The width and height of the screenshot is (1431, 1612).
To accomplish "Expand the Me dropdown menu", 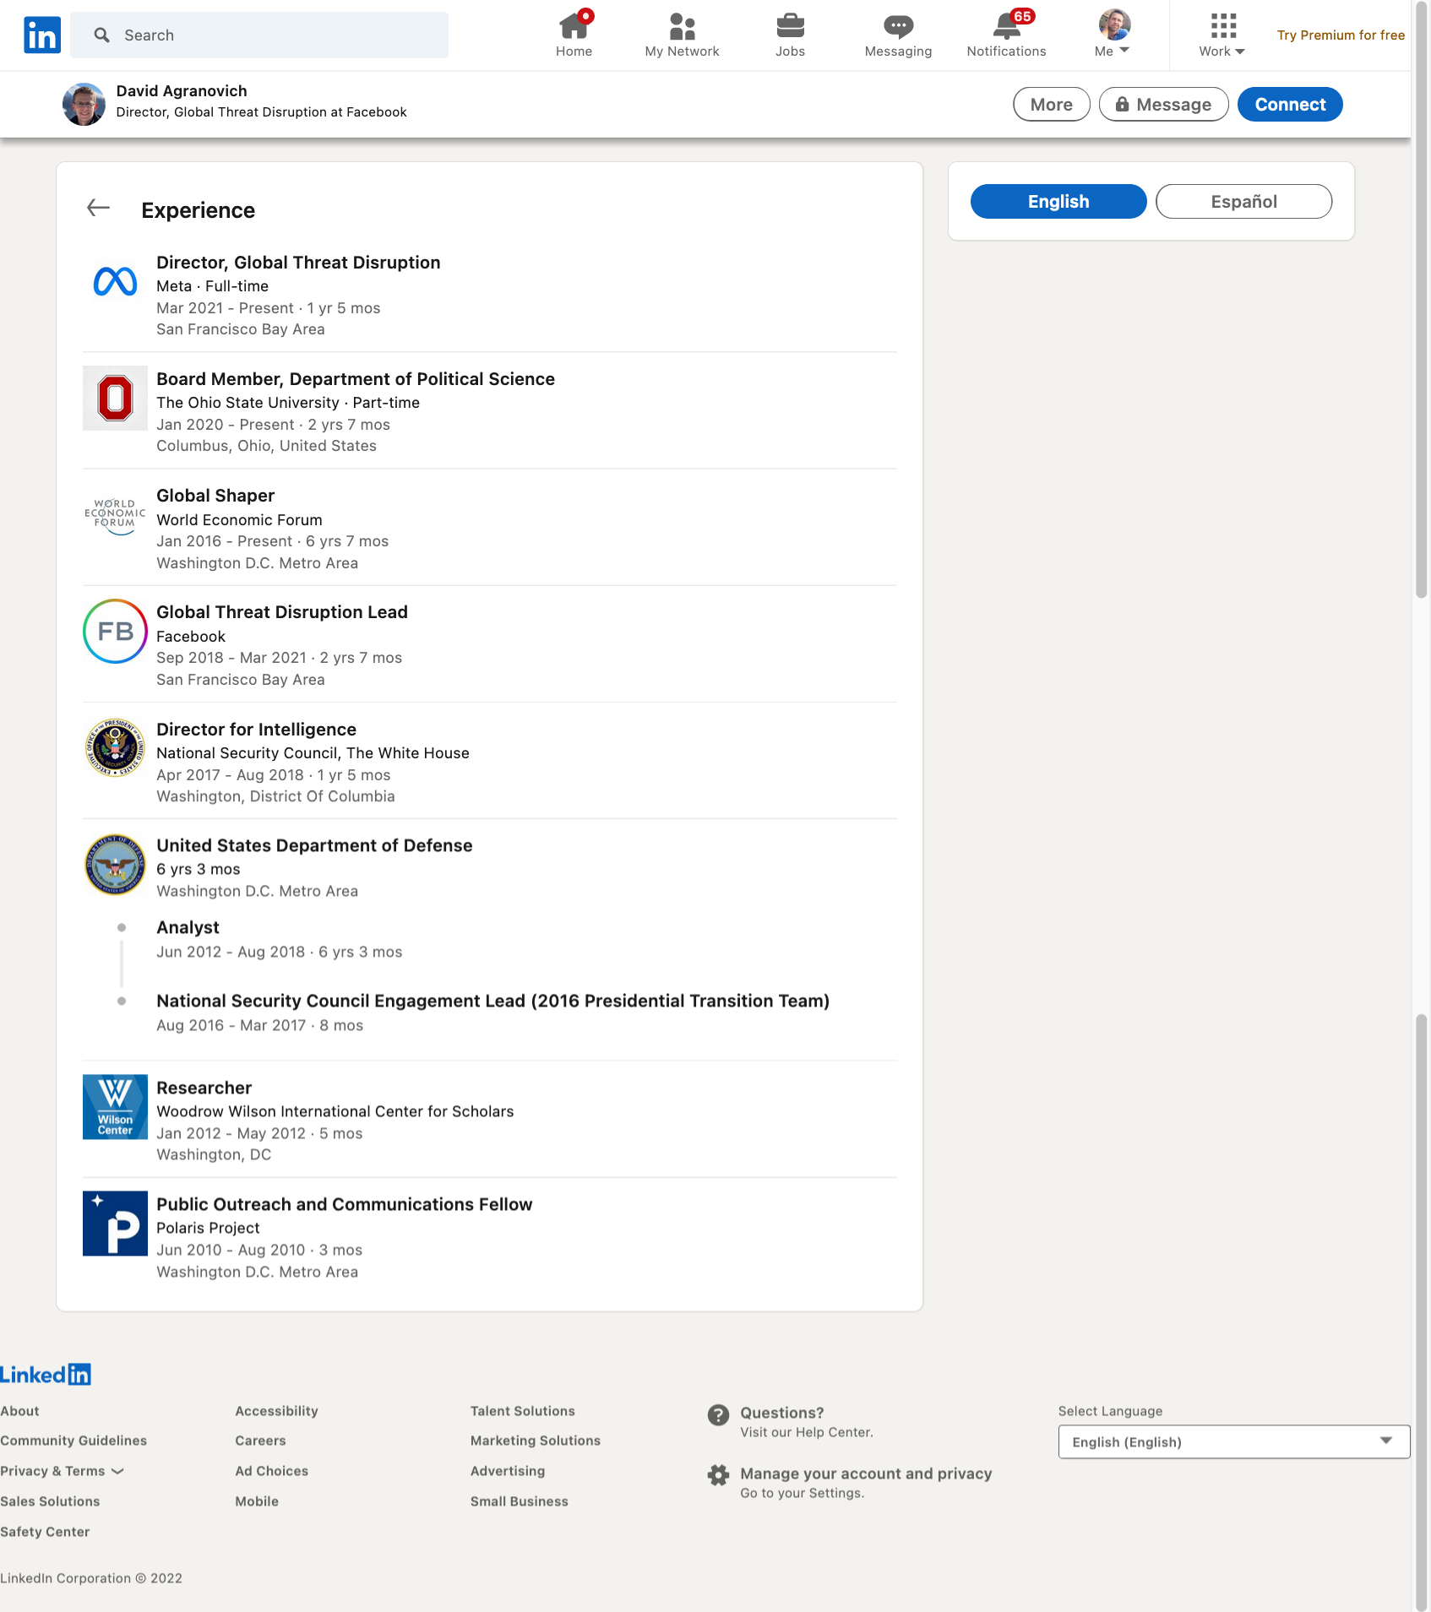I will (1112, 51).
